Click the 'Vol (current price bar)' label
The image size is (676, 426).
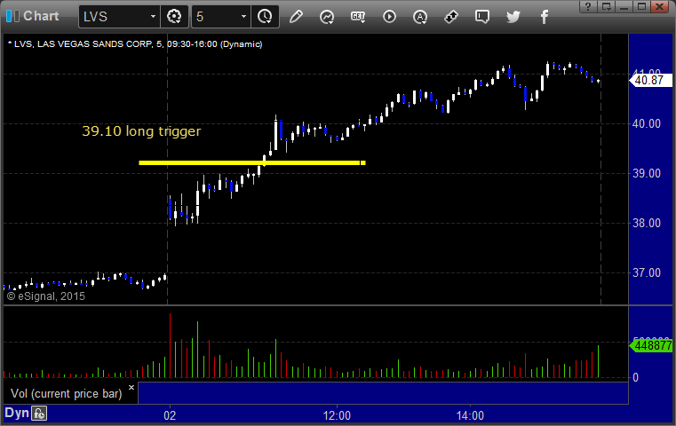coord(67,394)
